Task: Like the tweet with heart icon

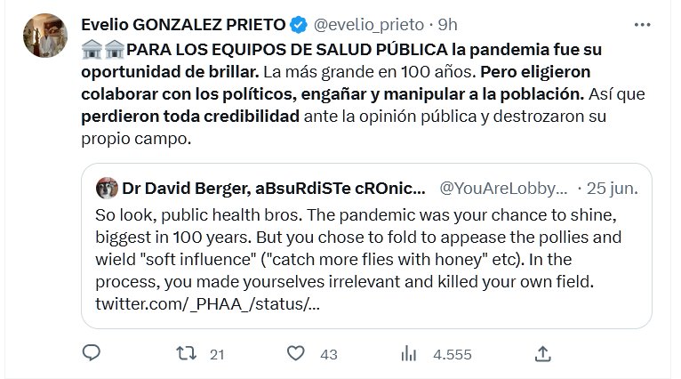Action: pyautogui.click(x=297, y=354)
